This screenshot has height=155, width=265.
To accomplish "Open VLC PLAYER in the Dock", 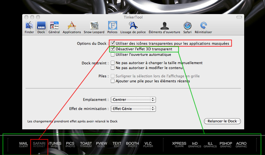I will click(148, 145).
